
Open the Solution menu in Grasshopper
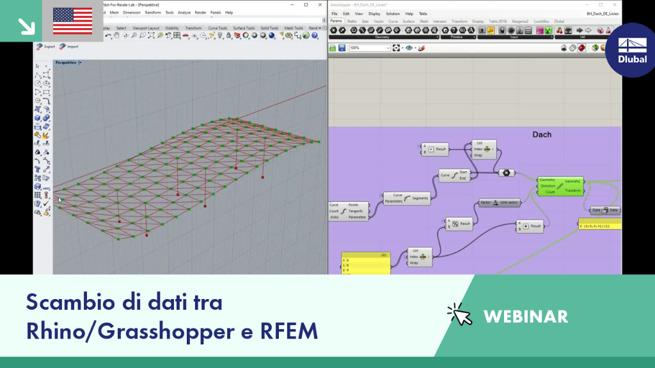point(393,14)
